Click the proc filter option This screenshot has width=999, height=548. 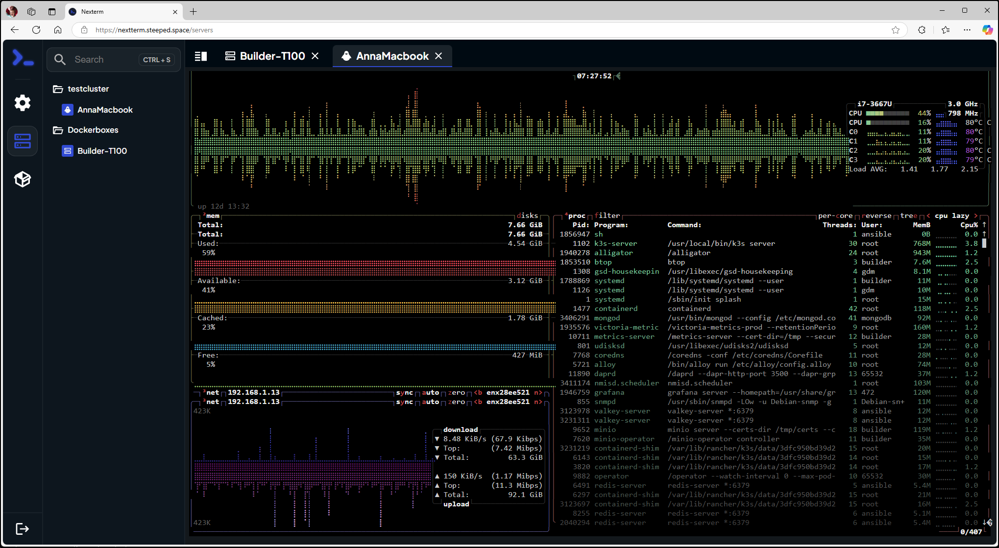607,215
